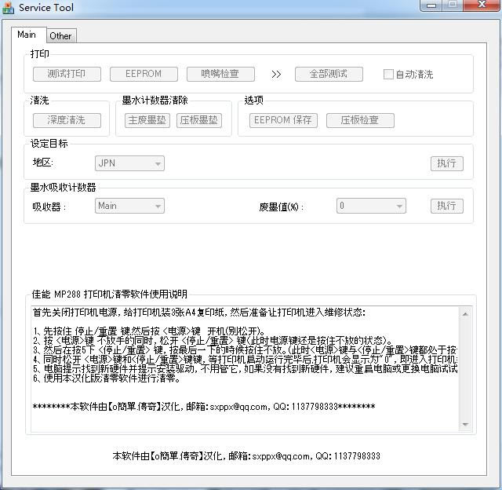Click 执行 button in 设定目标 section
Screen dimensions: 502x490
coord(447,163)
